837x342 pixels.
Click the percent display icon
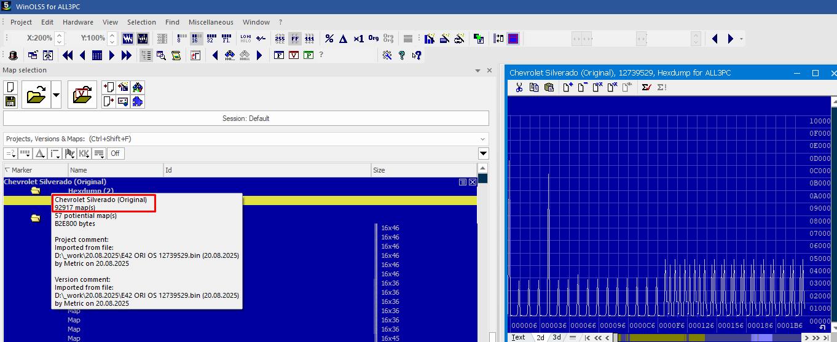click(x=329, y=39)
